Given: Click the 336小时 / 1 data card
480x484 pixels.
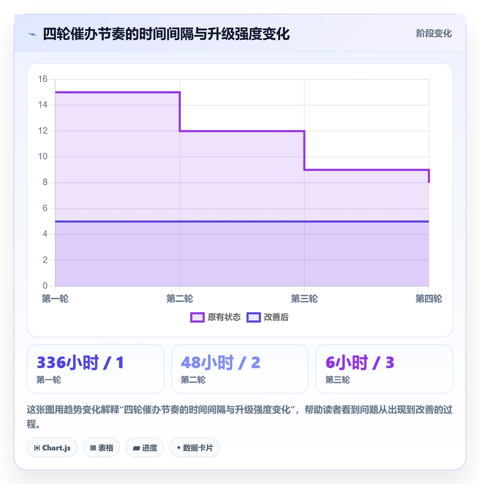Looking at the screenshot, I should tap(96, 369).
